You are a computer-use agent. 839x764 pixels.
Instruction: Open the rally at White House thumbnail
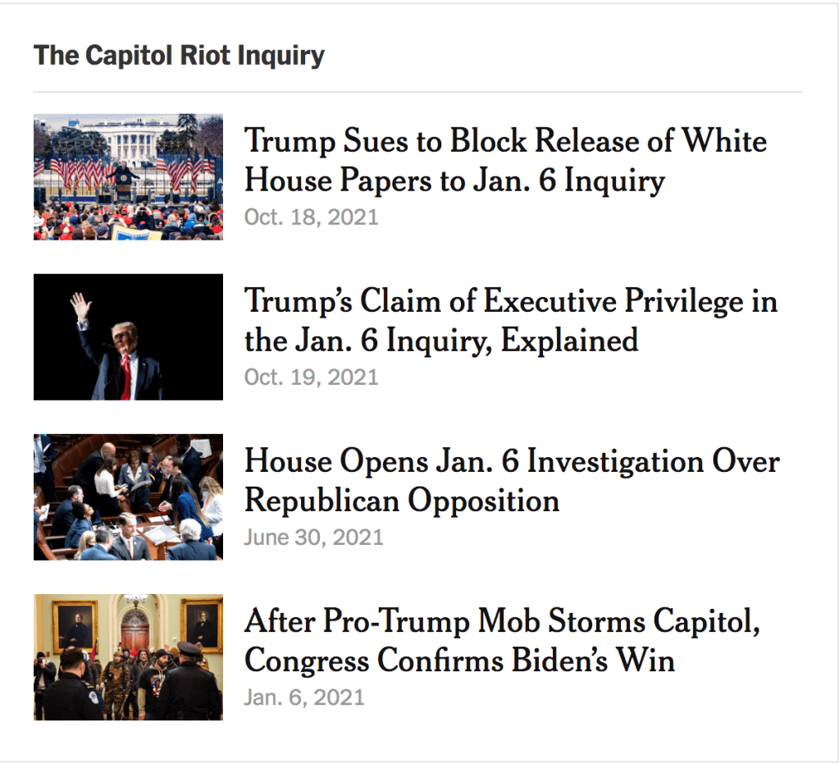coord(128,176)
